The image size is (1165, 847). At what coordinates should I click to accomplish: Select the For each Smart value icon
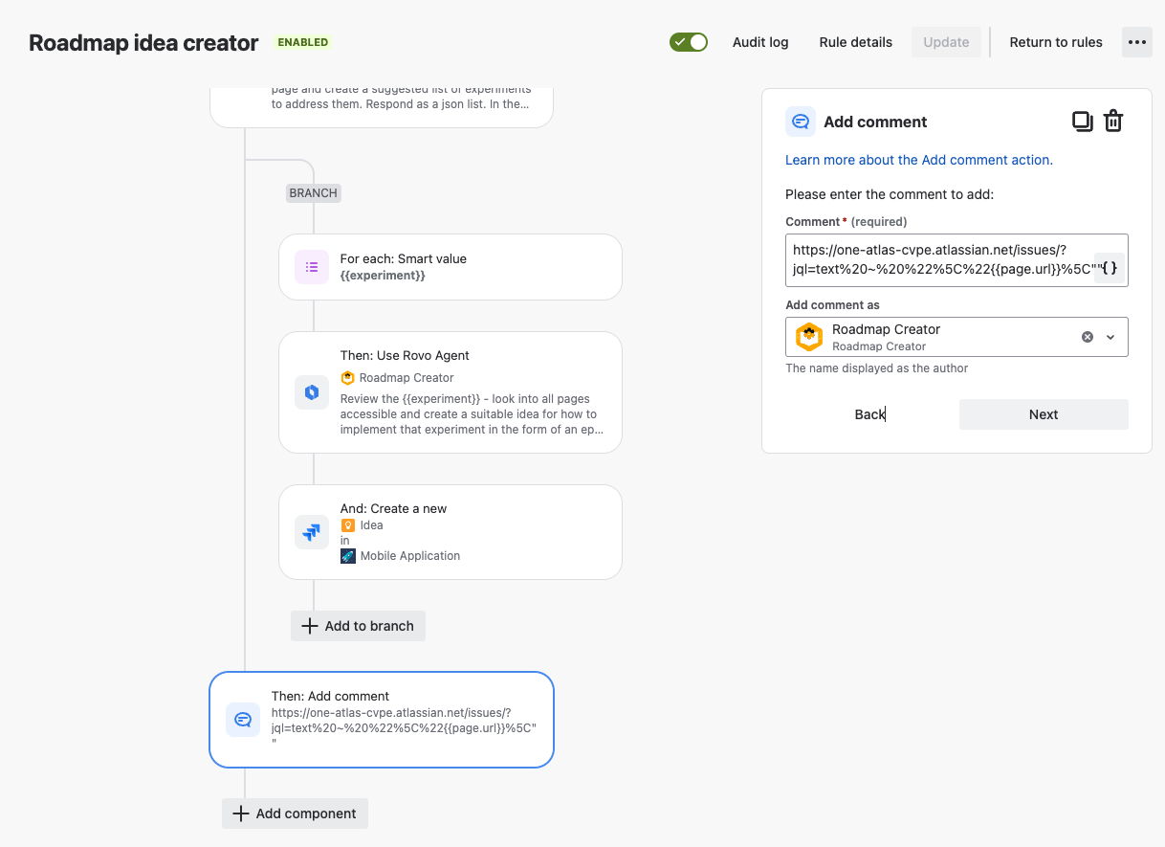click(x=312, y=268)
